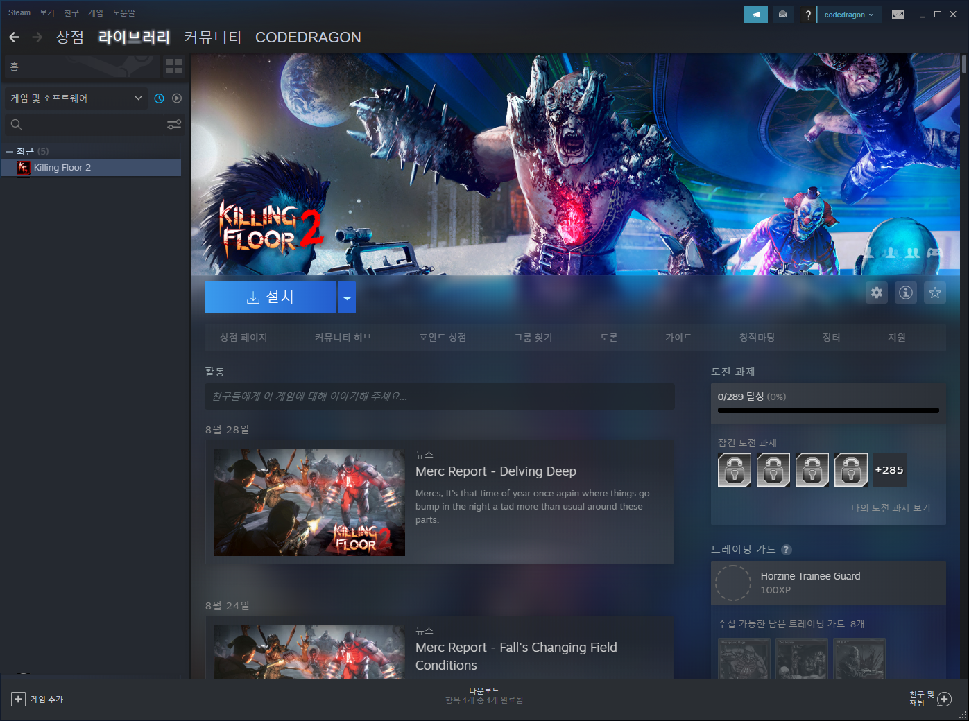This screenshot has width=969, height=721.
Task: Open the 상점 페이지 (Store page) link
Action: point(243,338)
